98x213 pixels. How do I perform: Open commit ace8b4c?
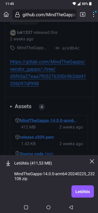coord(71,48)
